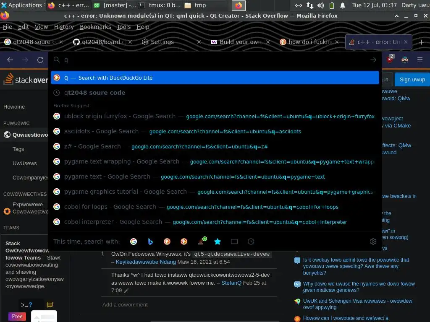Select pygame text wrapping suggestion
Screen dimensions: 430x322
215,161
